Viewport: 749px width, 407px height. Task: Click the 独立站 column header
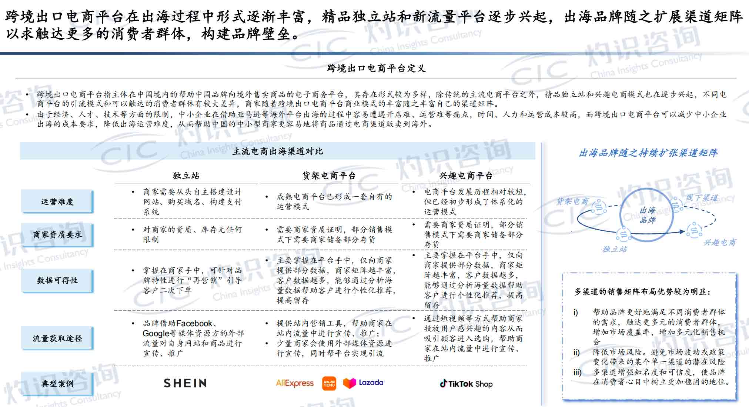point(186,176)
